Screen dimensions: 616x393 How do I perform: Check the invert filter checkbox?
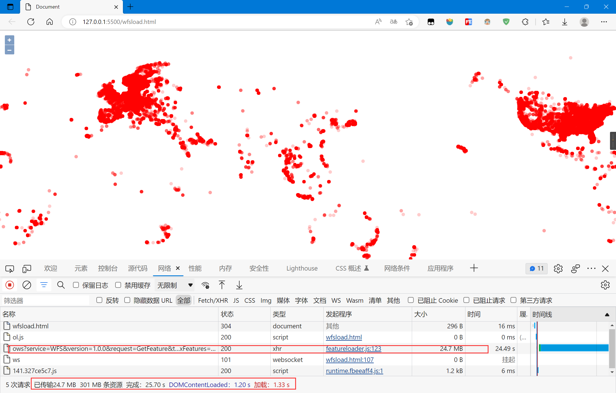99,300
